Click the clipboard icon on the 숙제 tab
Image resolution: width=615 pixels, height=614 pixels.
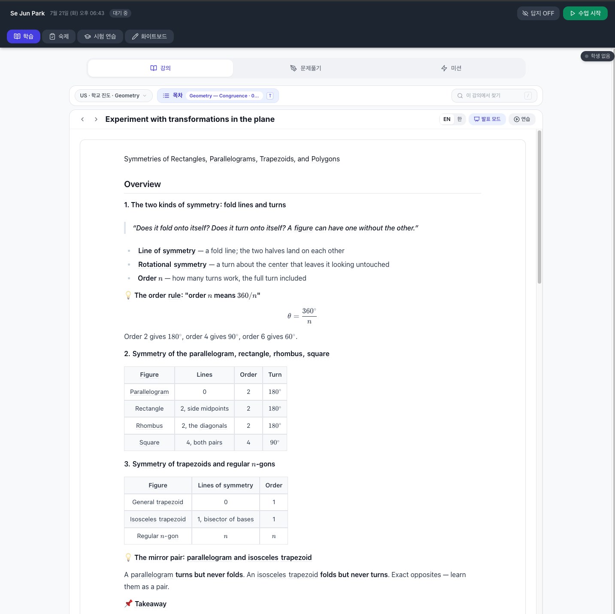click(x=52, y=36)
